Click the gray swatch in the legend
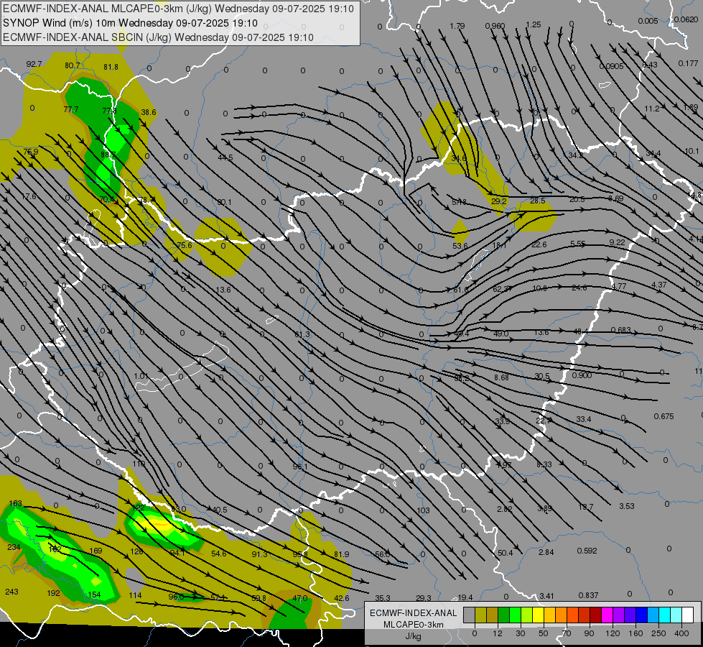Image resolution: width=703 pixels, height=647 pixels. tap(470, 615)
